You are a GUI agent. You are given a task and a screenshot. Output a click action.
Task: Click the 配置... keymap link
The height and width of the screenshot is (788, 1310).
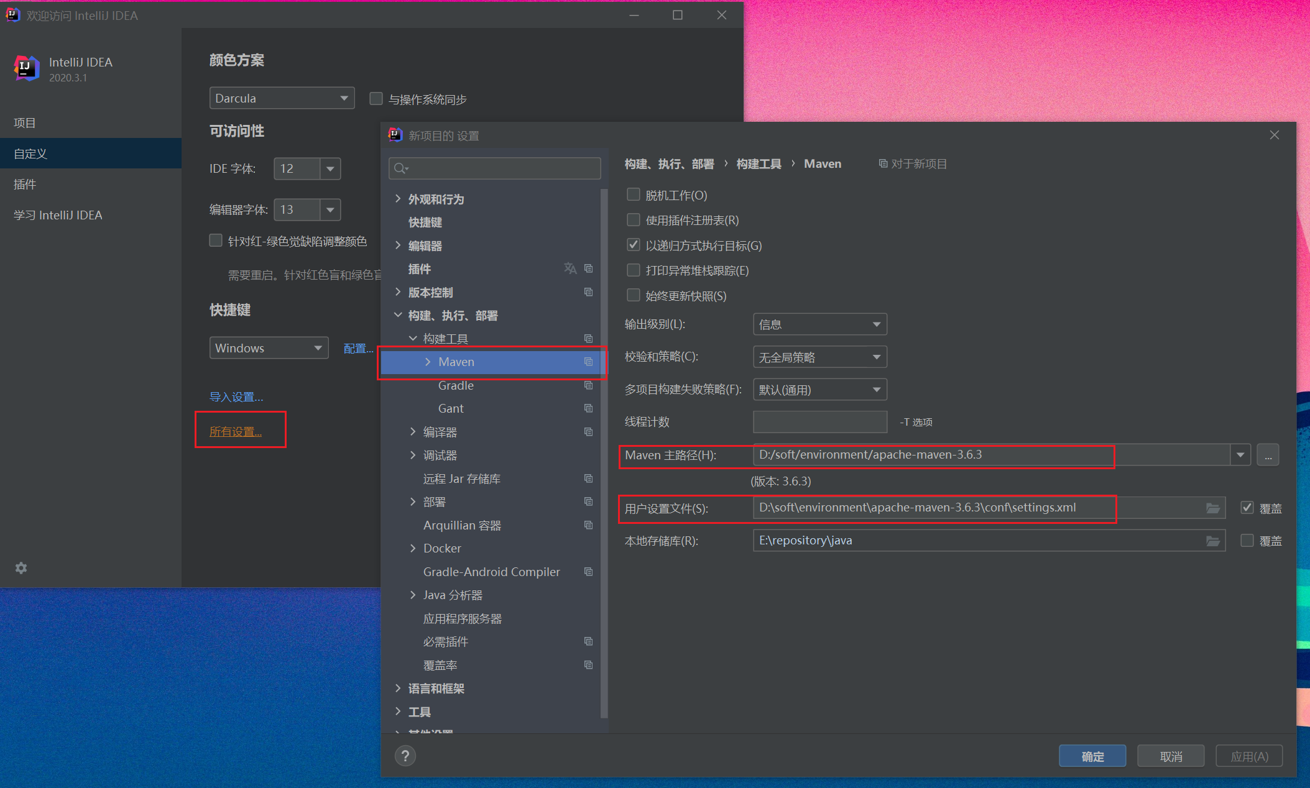[x=358, y=349]
